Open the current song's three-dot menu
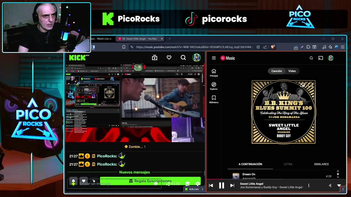 tap(309, 186)
